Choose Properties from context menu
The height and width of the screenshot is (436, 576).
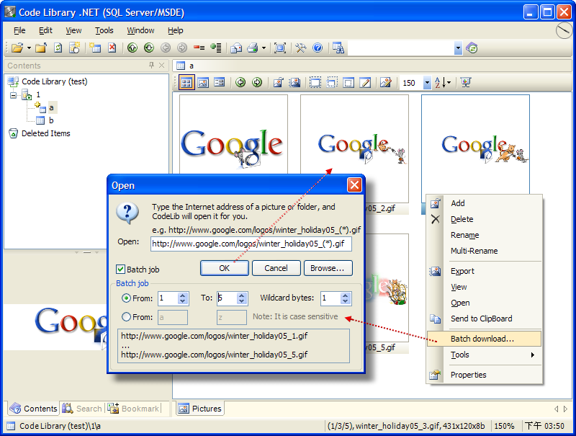[x=484, y=375]
